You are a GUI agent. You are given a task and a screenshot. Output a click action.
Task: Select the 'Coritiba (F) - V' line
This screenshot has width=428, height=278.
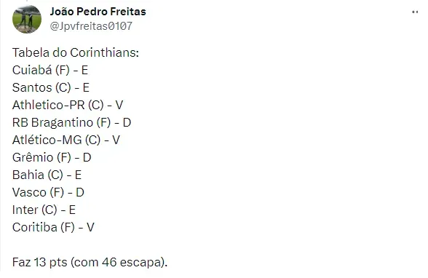coord(53,228)
